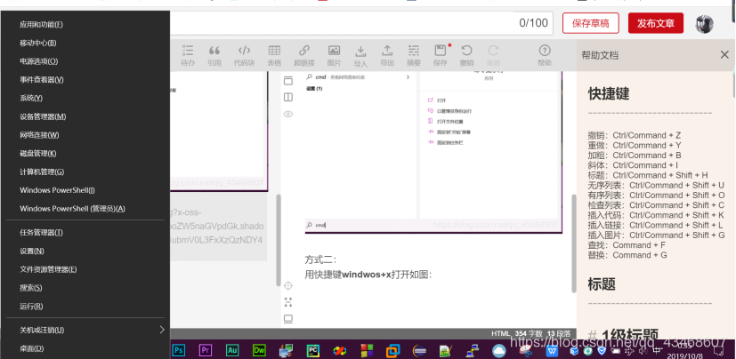Click the HTML label in status bar

tap(500, 334)
